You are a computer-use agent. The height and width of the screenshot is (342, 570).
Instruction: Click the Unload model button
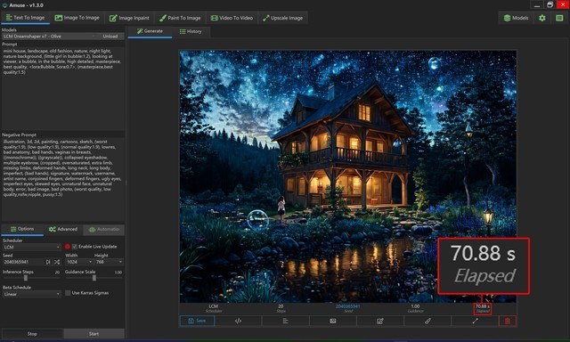(x=110, y=37)
